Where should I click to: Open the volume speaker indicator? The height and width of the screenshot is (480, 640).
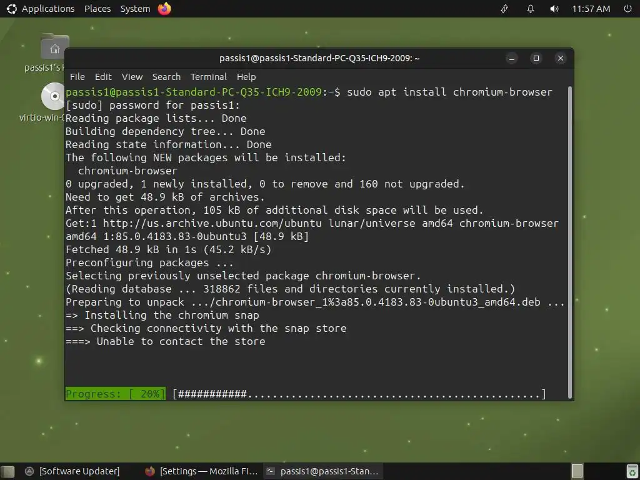click(554, 9)
